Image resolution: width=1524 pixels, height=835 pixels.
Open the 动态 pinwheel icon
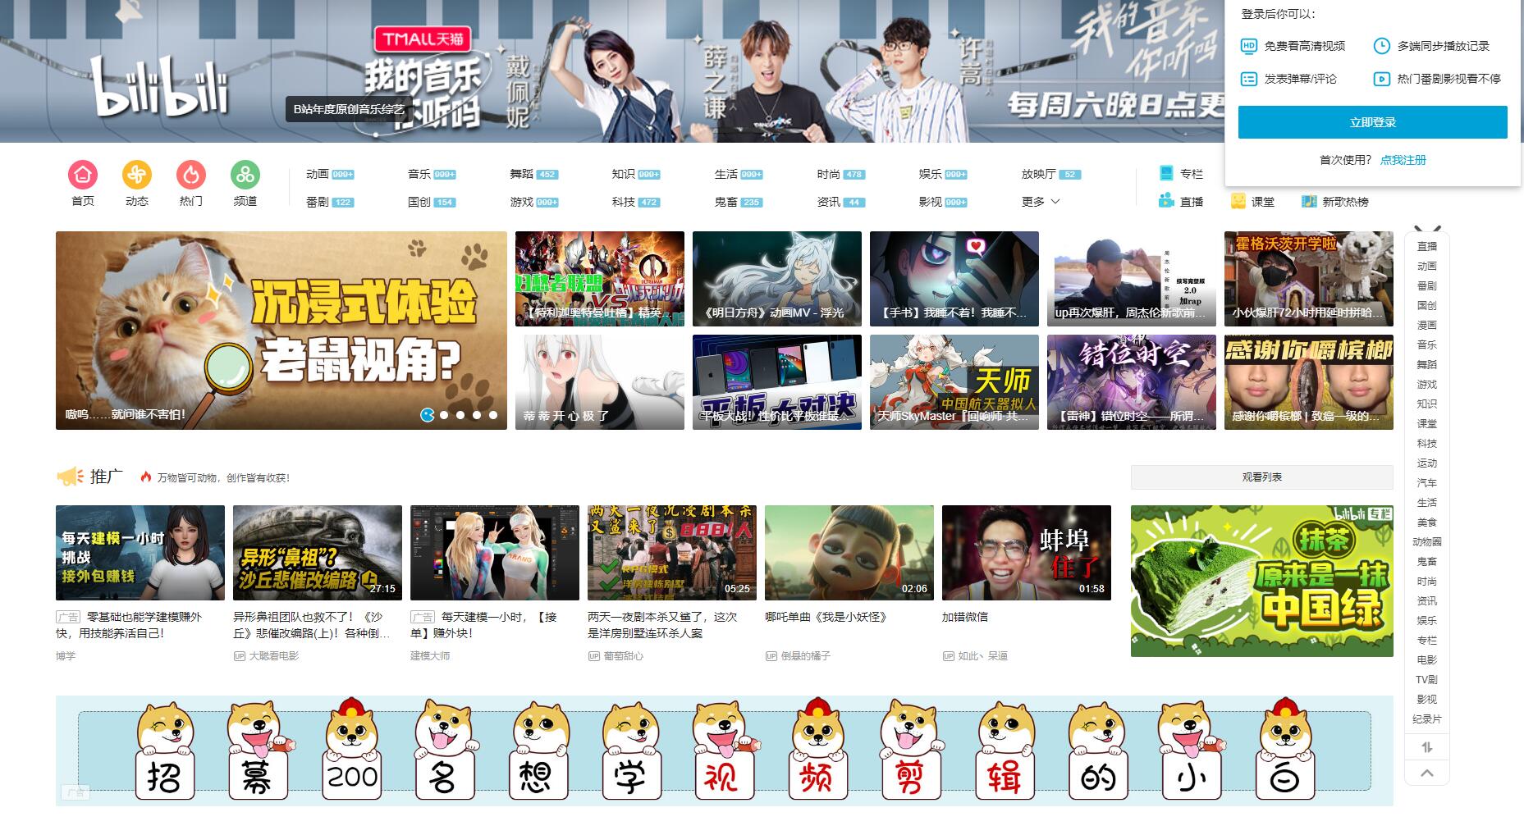pyautogui.click(x=137, y=173)
